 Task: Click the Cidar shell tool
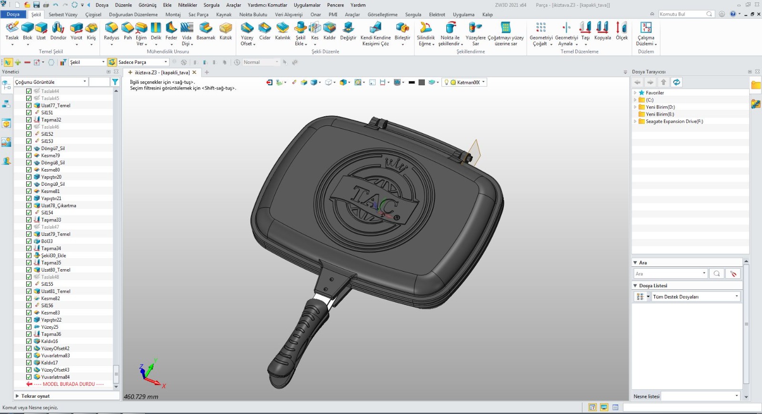click(x=265, y=31)
